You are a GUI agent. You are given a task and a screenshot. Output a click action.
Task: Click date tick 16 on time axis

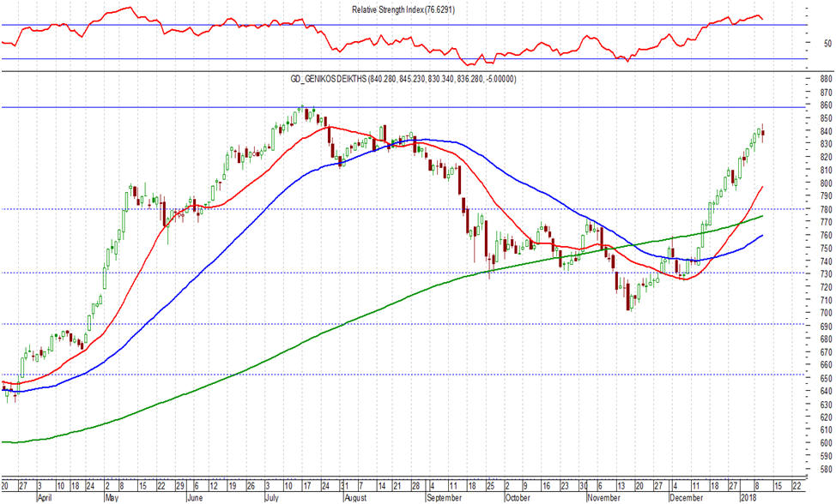(x=546, y=486)
